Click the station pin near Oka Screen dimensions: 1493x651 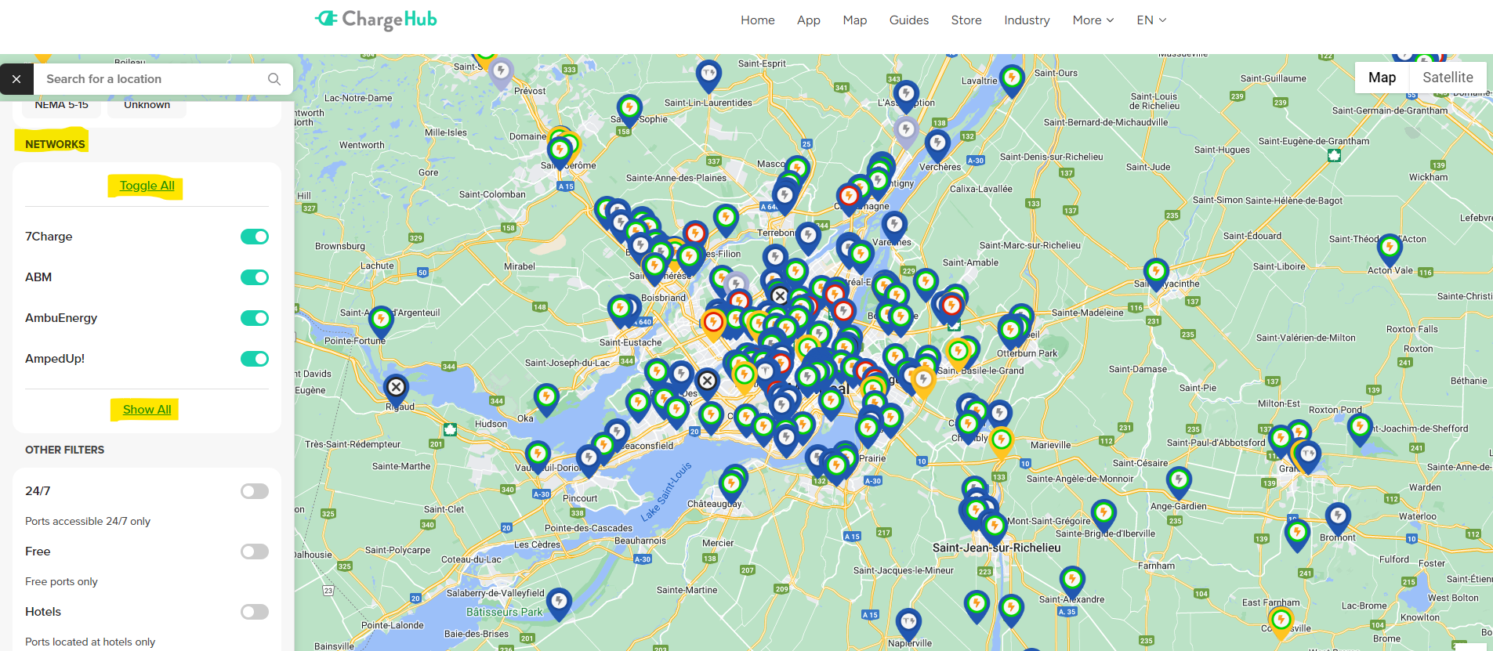[x=546, y=400]
